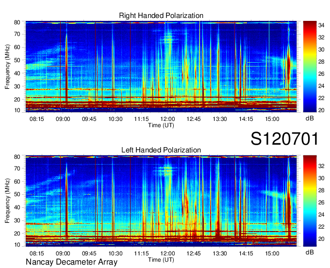This screenshot has height=268, width=330.
Task: Click the 09:45 tick on Right Handed plot
Action: (89, 119)
